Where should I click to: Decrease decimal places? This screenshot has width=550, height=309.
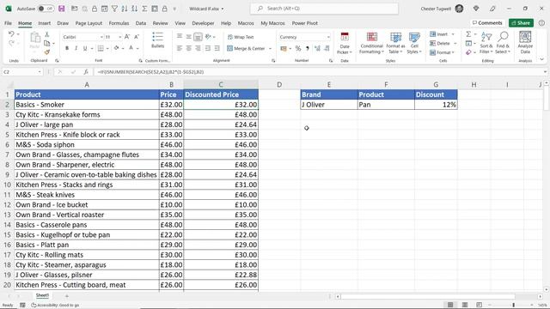coord(327,48)
